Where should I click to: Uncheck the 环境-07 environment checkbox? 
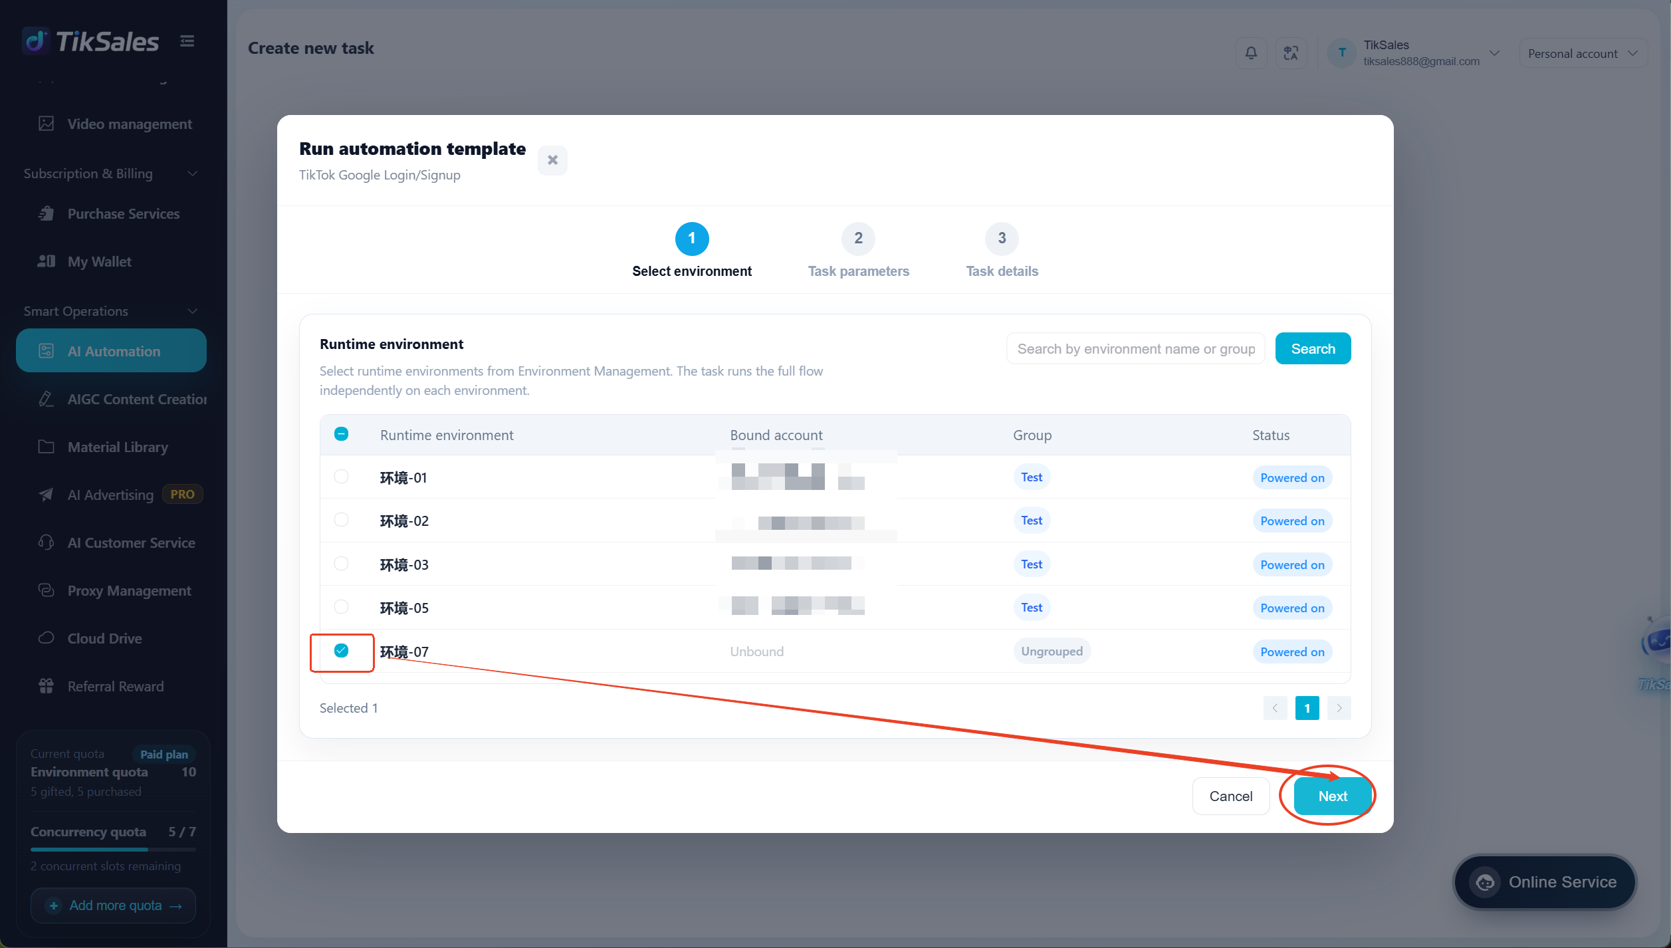pos(341,650)
